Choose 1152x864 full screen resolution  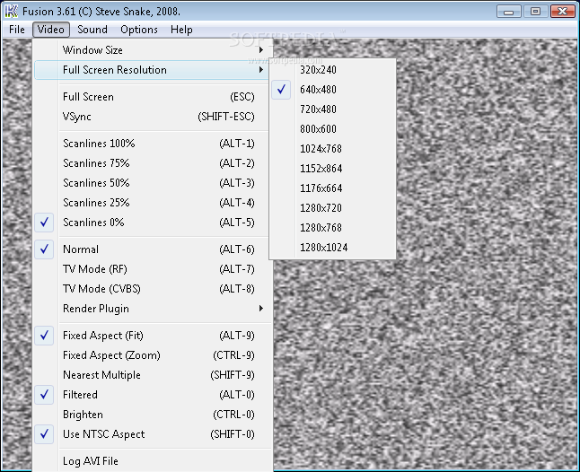(333, 168)
